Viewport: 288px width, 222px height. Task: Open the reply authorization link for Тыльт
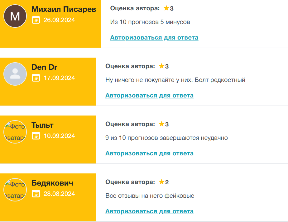pos(149,153)
